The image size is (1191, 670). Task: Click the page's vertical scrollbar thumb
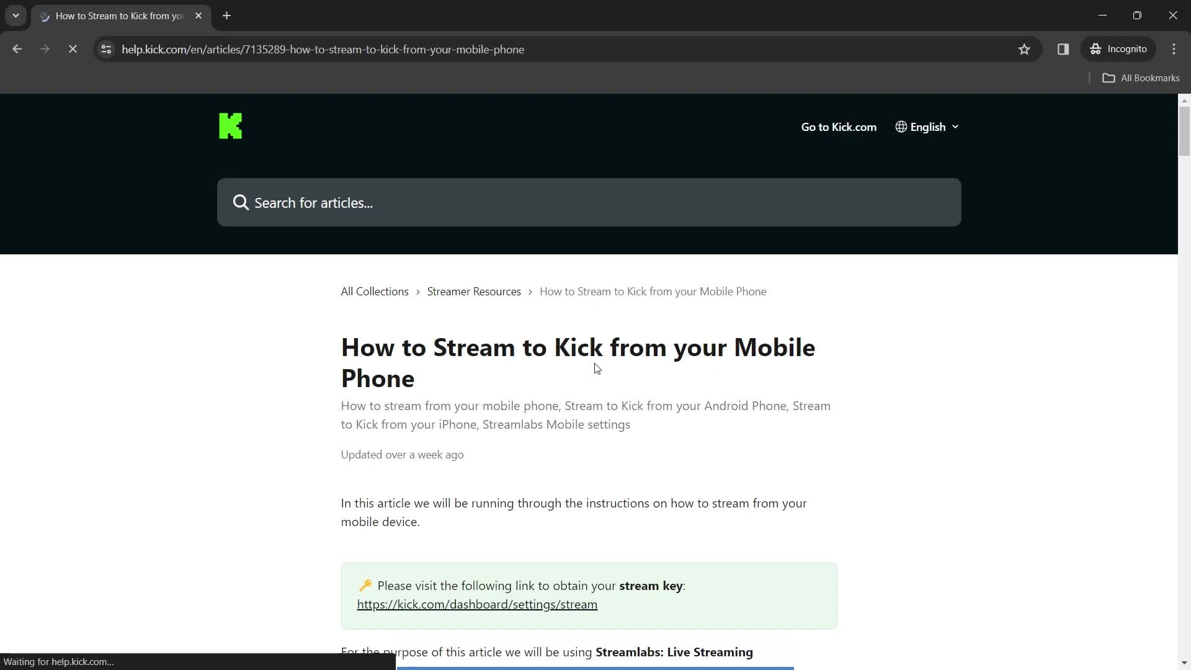[1184, 131]
